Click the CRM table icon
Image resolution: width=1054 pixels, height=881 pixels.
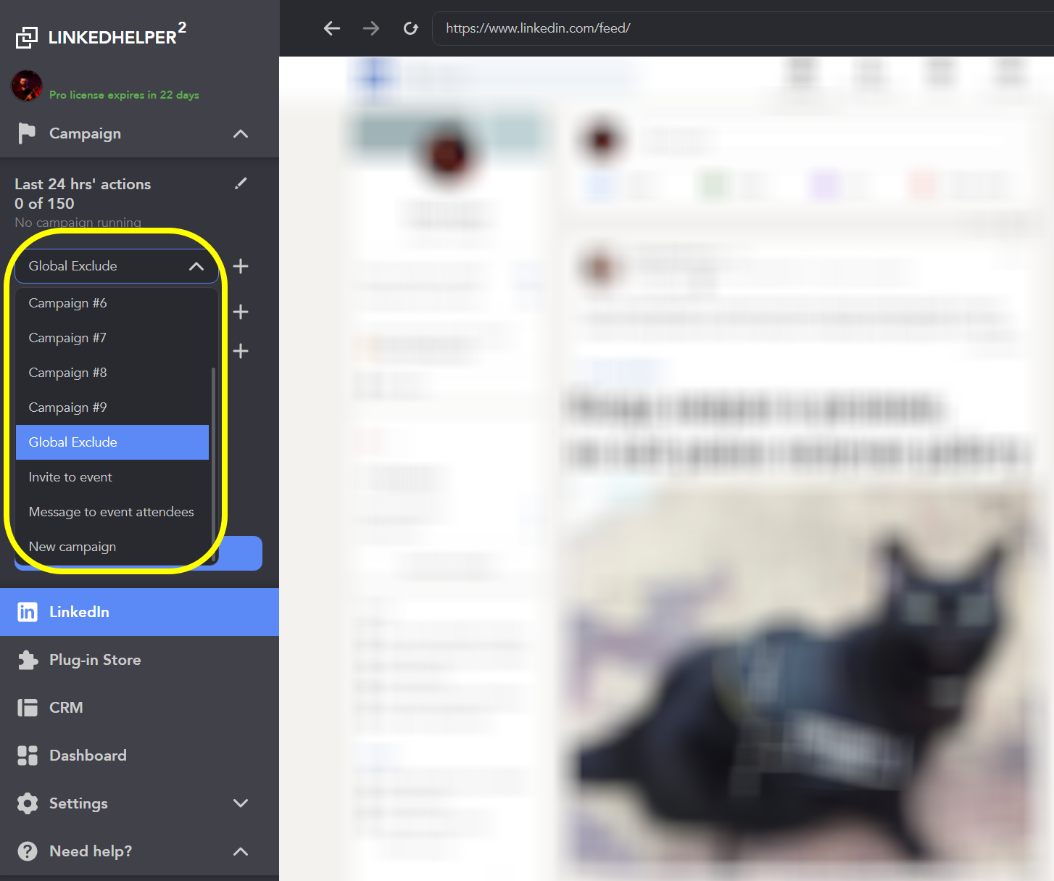coord(28,708)
